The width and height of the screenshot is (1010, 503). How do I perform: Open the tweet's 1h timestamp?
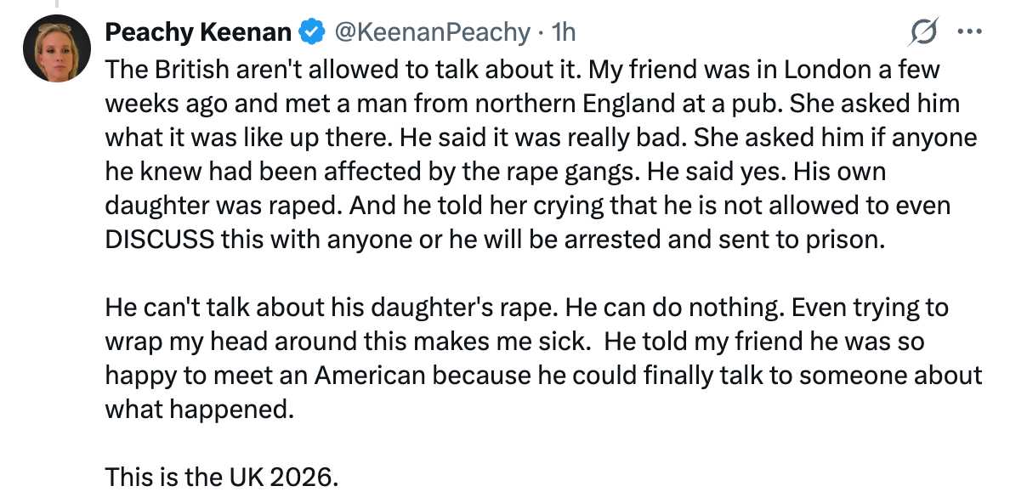click(563, 32)
